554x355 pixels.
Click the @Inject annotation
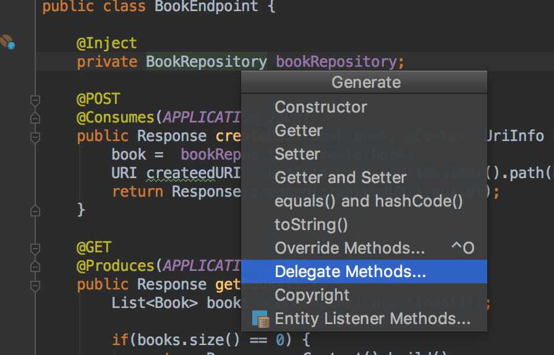pyautogui.click(x=107, y=43)
